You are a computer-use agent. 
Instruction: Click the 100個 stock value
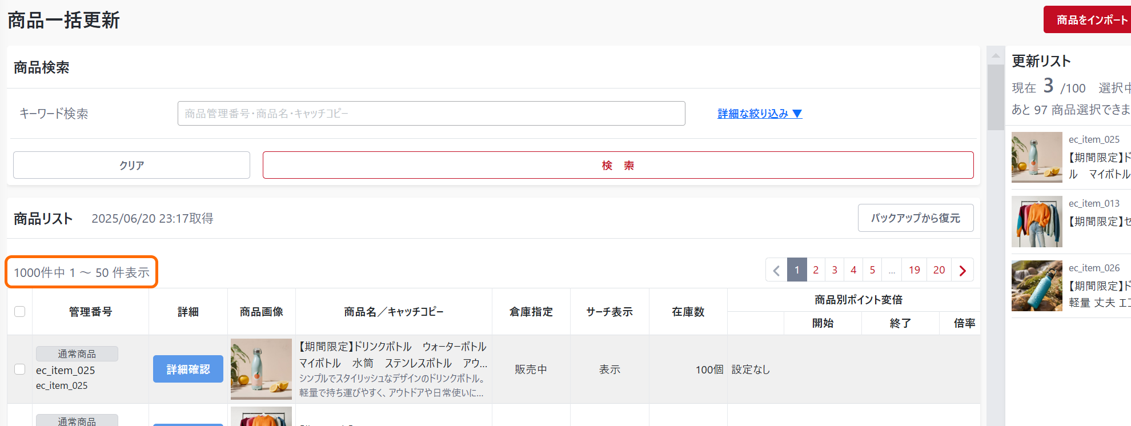point(709,369)
